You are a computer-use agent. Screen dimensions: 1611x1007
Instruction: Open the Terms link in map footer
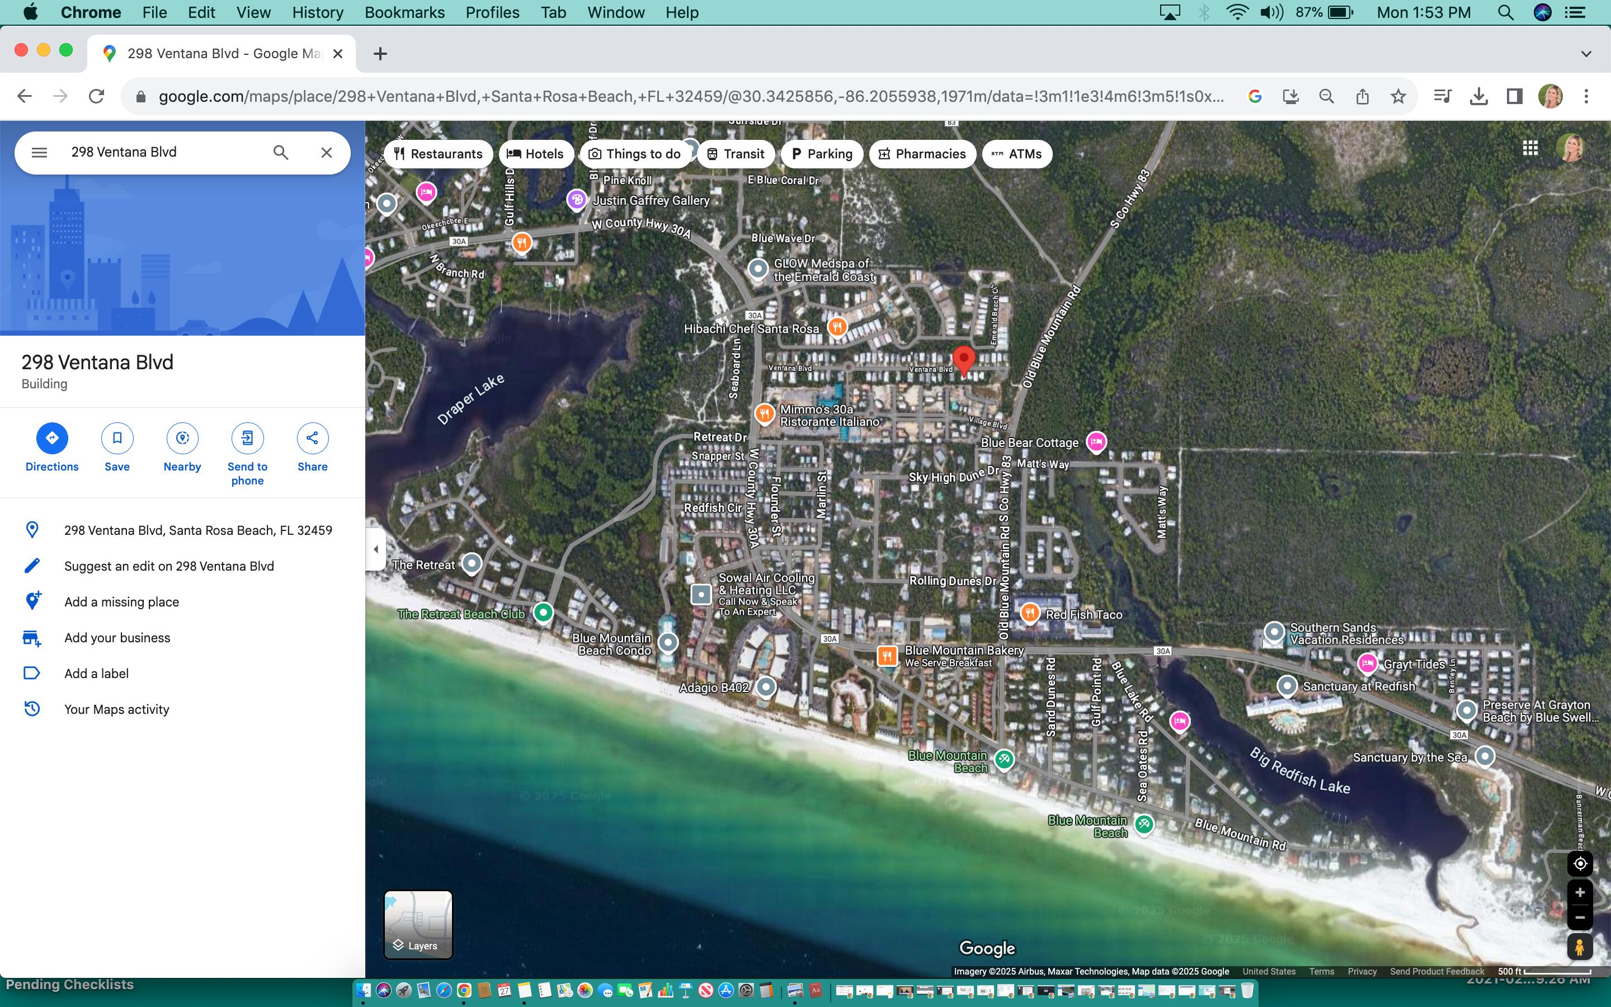pyautogui.click(x=1321, y=972)
